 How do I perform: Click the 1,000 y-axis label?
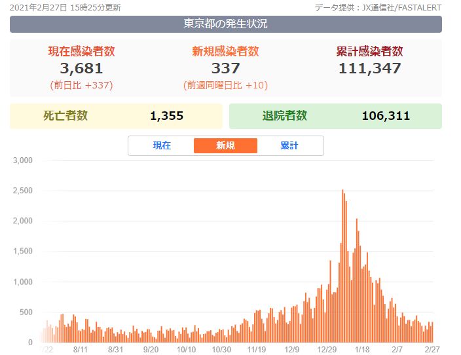pyautogui.click(x=23, y=282)
